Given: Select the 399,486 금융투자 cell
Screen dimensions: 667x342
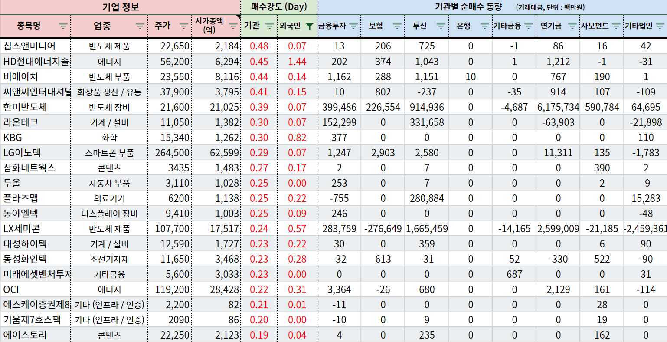Looking at the screenshot, I should 339,107.
